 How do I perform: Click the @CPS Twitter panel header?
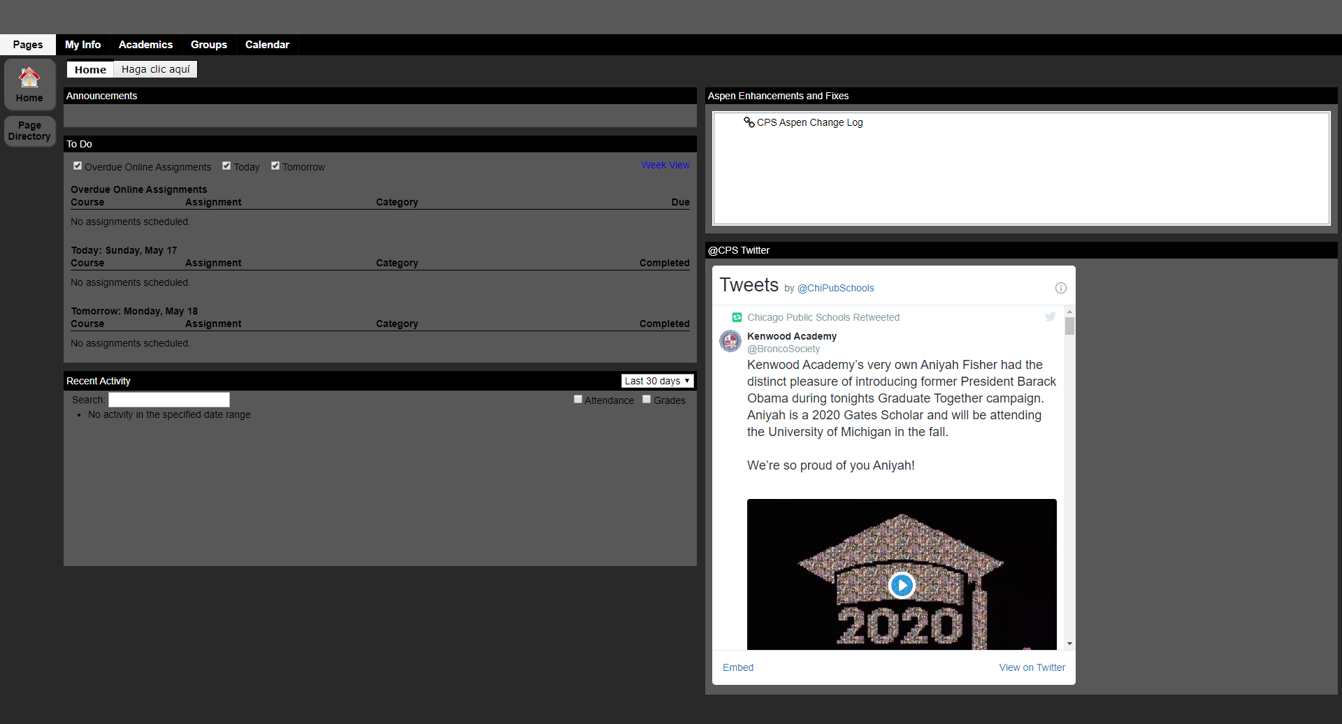pyautogui.click(x=1021, y=250)
